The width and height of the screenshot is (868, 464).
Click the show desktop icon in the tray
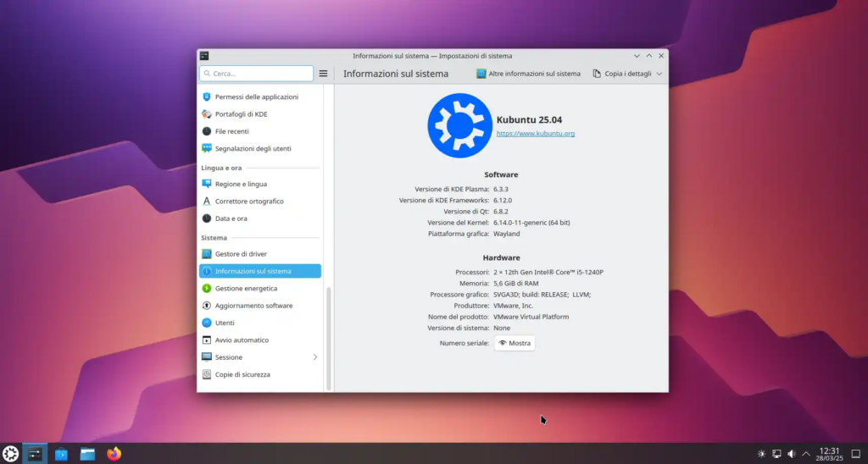coord(856,454)
